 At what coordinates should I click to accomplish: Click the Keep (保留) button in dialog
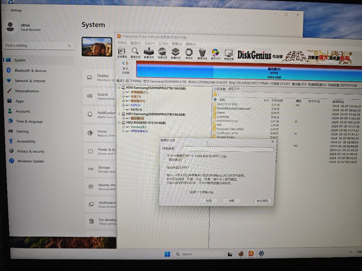coord(209,201)
